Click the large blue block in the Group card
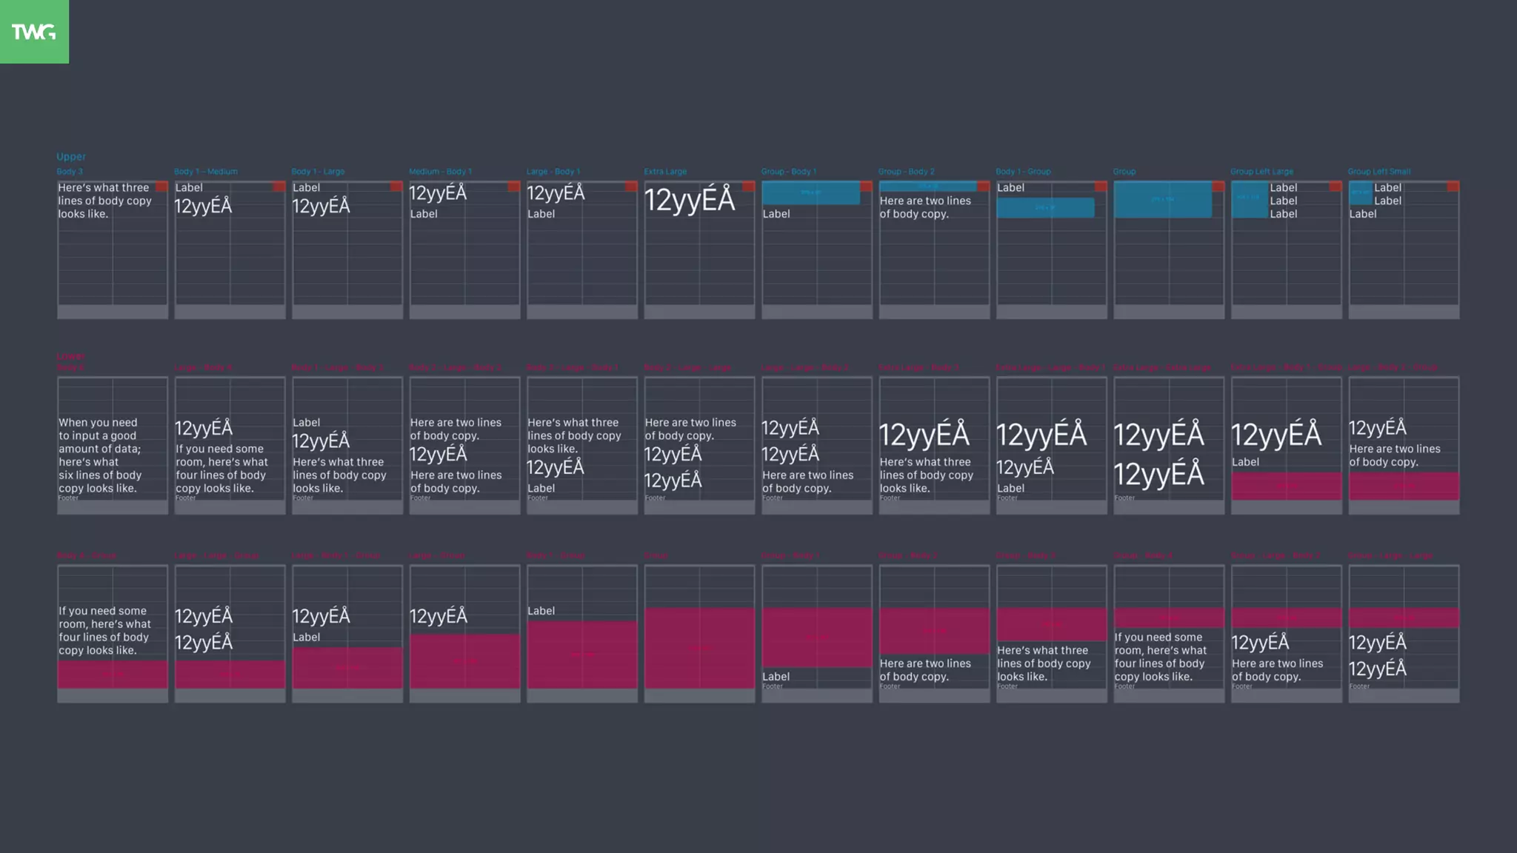Screen dimensions: 1517x853 tap(1162, 199)
